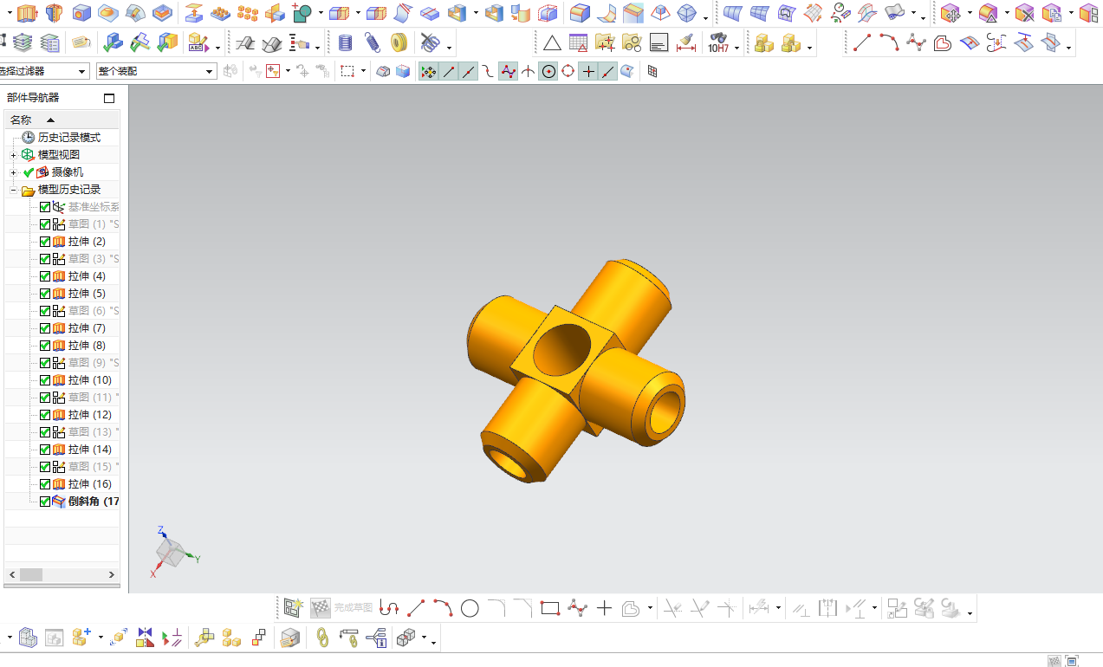This screenshot has width=1103, height=667.
Task: Sort by the 名称 column header
Action: coord(62,120)
